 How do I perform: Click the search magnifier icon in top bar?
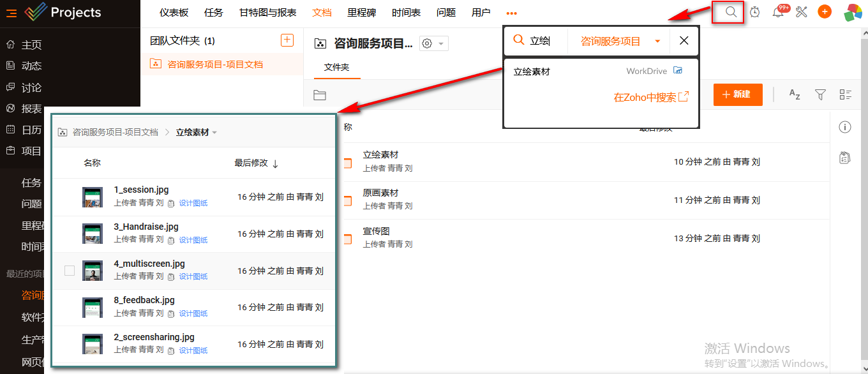click(731, 12)
